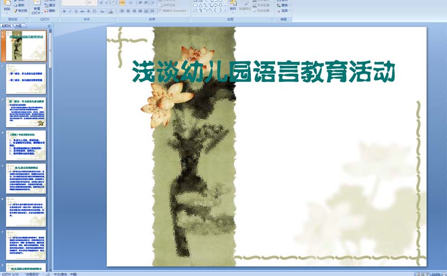This screenshot has height=276, width=447.
Task: Open the Change Case (Aa) menu
Action: tap(103, 11)
